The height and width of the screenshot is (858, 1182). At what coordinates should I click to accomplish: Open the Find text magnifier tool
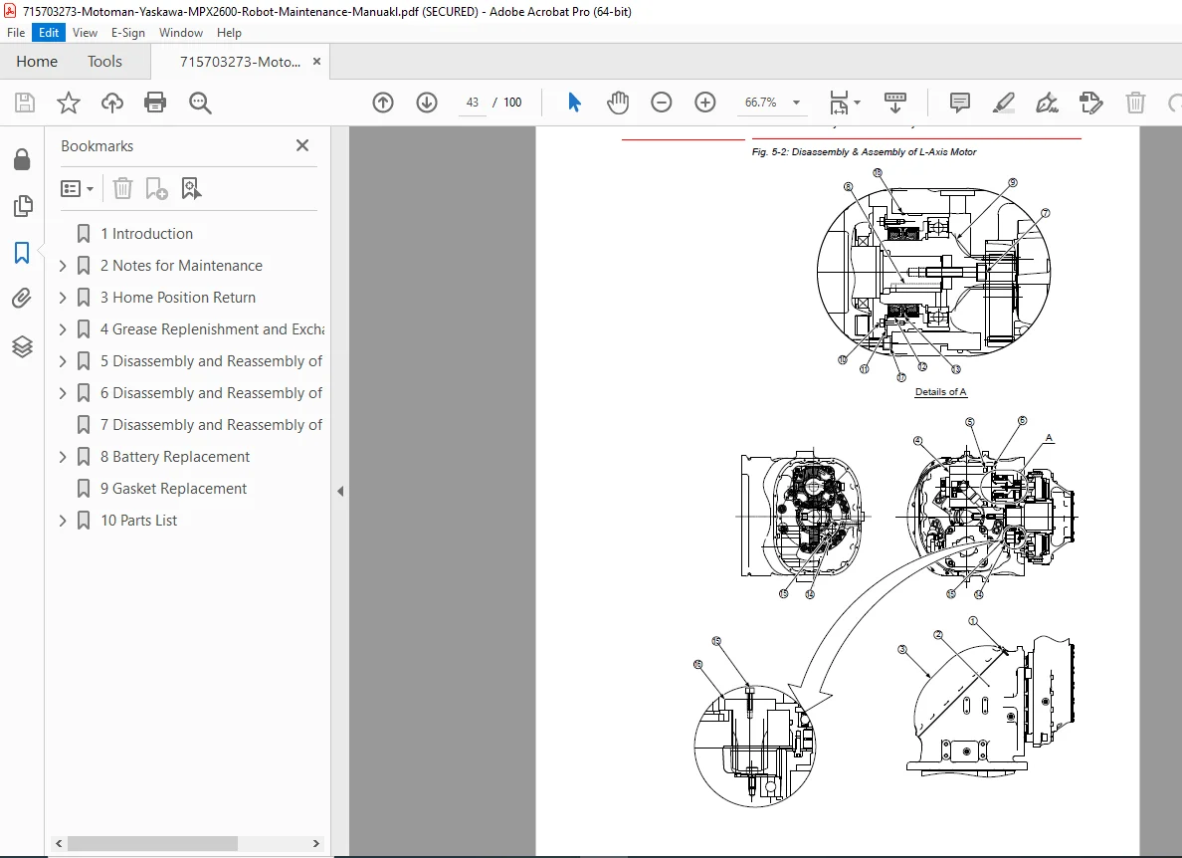point(200,103)
